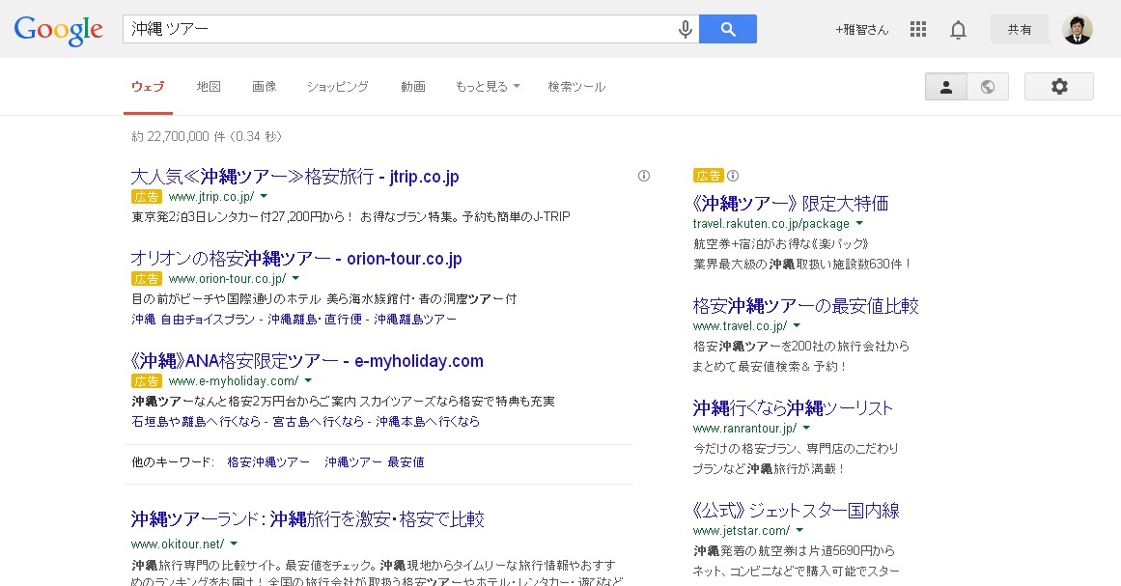This screenshot has height=586, width=1121.
Task: Open 沖縄本島へ行くなら sitelink
Action: (x=428, y=422)
